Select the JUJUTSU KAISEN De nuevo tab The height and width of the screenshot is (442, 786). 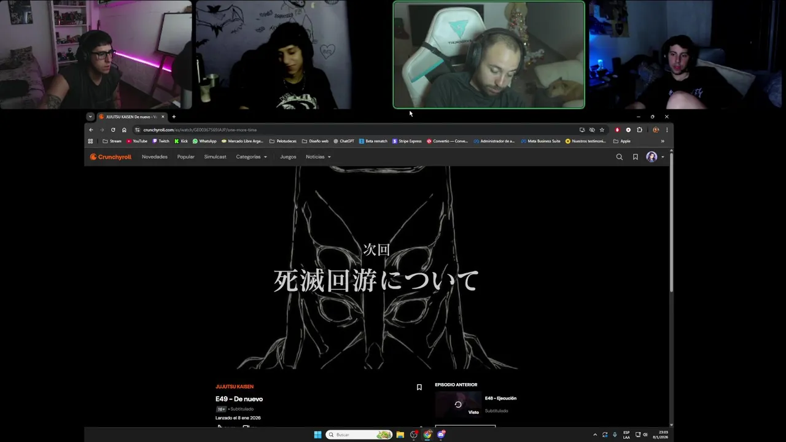(131, 117)
